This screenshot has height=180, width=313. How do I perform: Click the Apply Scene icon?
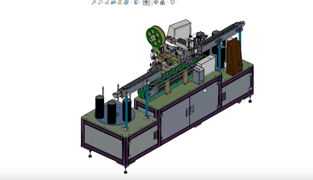point(163,2)
